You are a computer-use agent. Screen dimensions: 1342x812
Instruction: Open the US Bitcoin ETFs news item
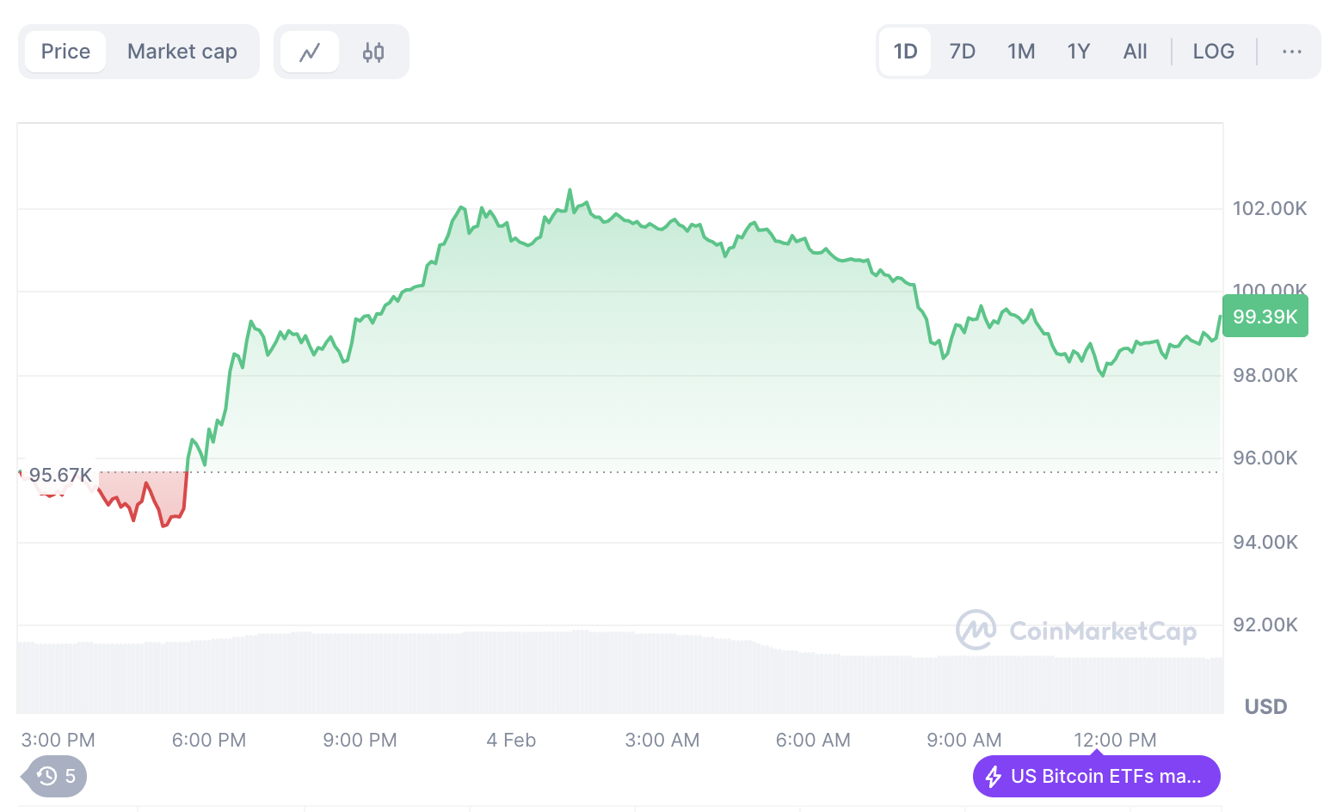coord(1105,777)
